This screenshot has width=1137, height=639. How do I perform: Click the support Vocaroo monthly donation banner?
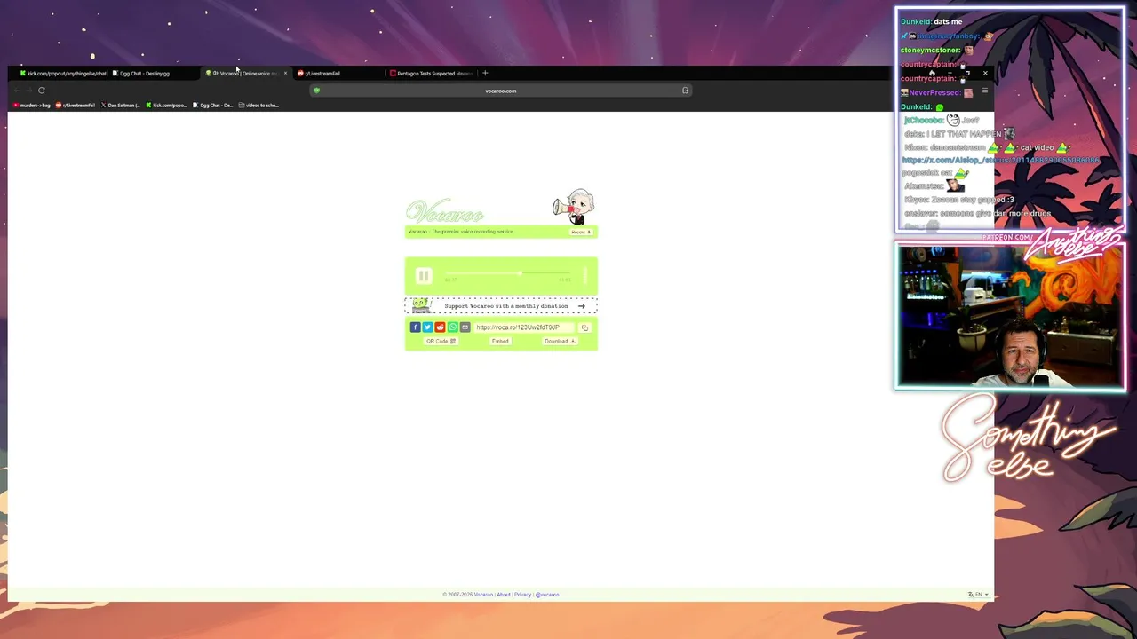click(x=501, y=306)
